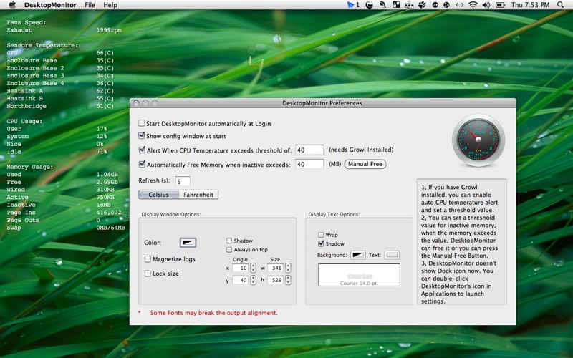Click the angle brackets sync menu bar icon

(x=459, y=5)
